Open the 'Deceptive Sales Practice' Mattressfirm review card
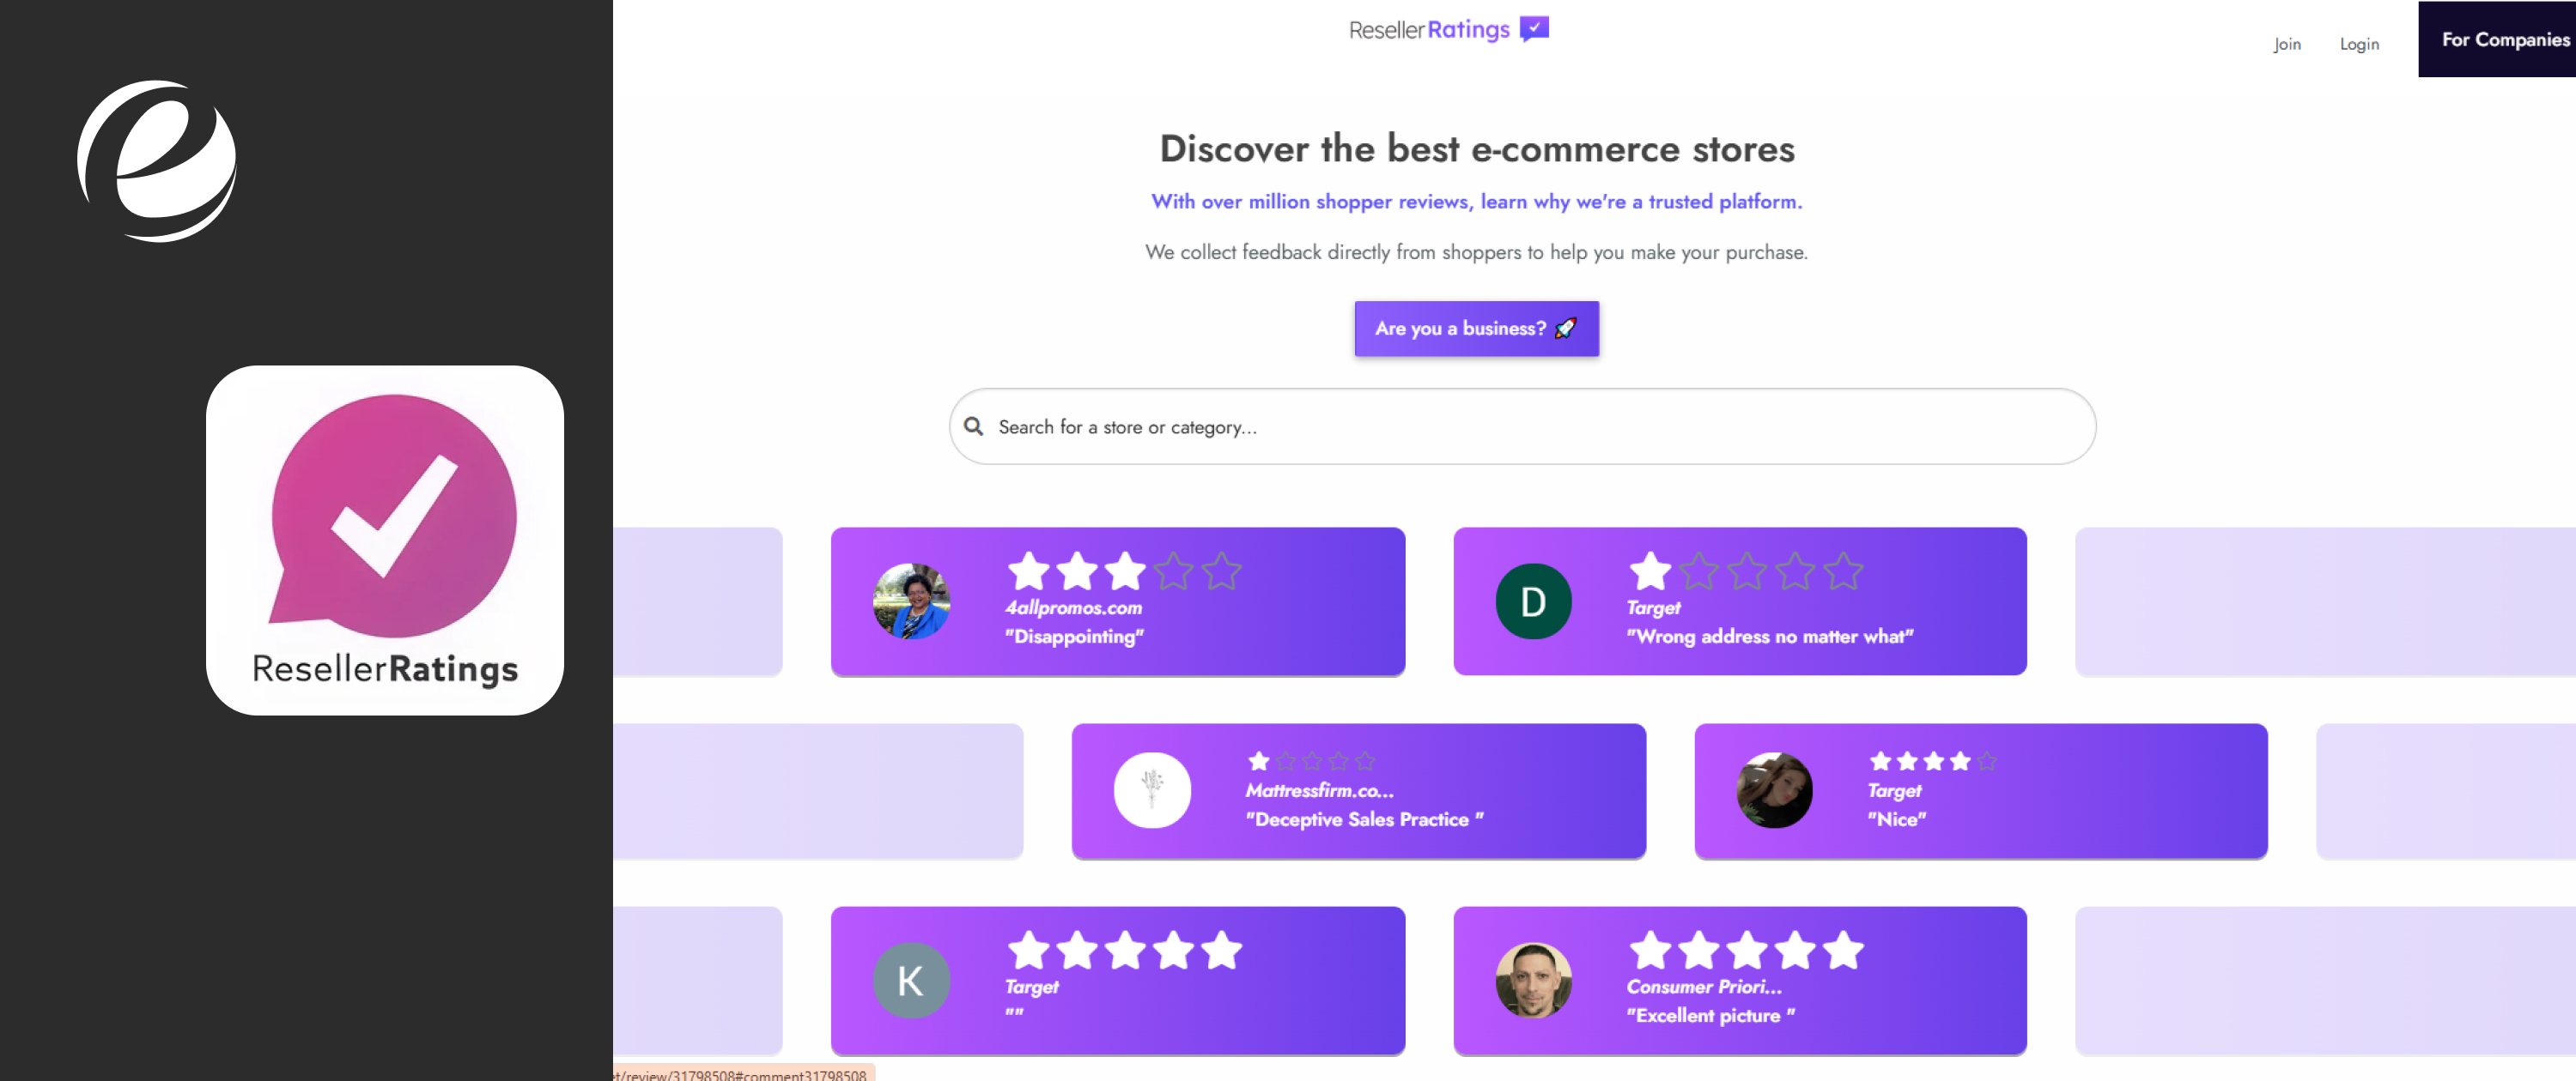2576x1081 pixels. click(1358, 791)
